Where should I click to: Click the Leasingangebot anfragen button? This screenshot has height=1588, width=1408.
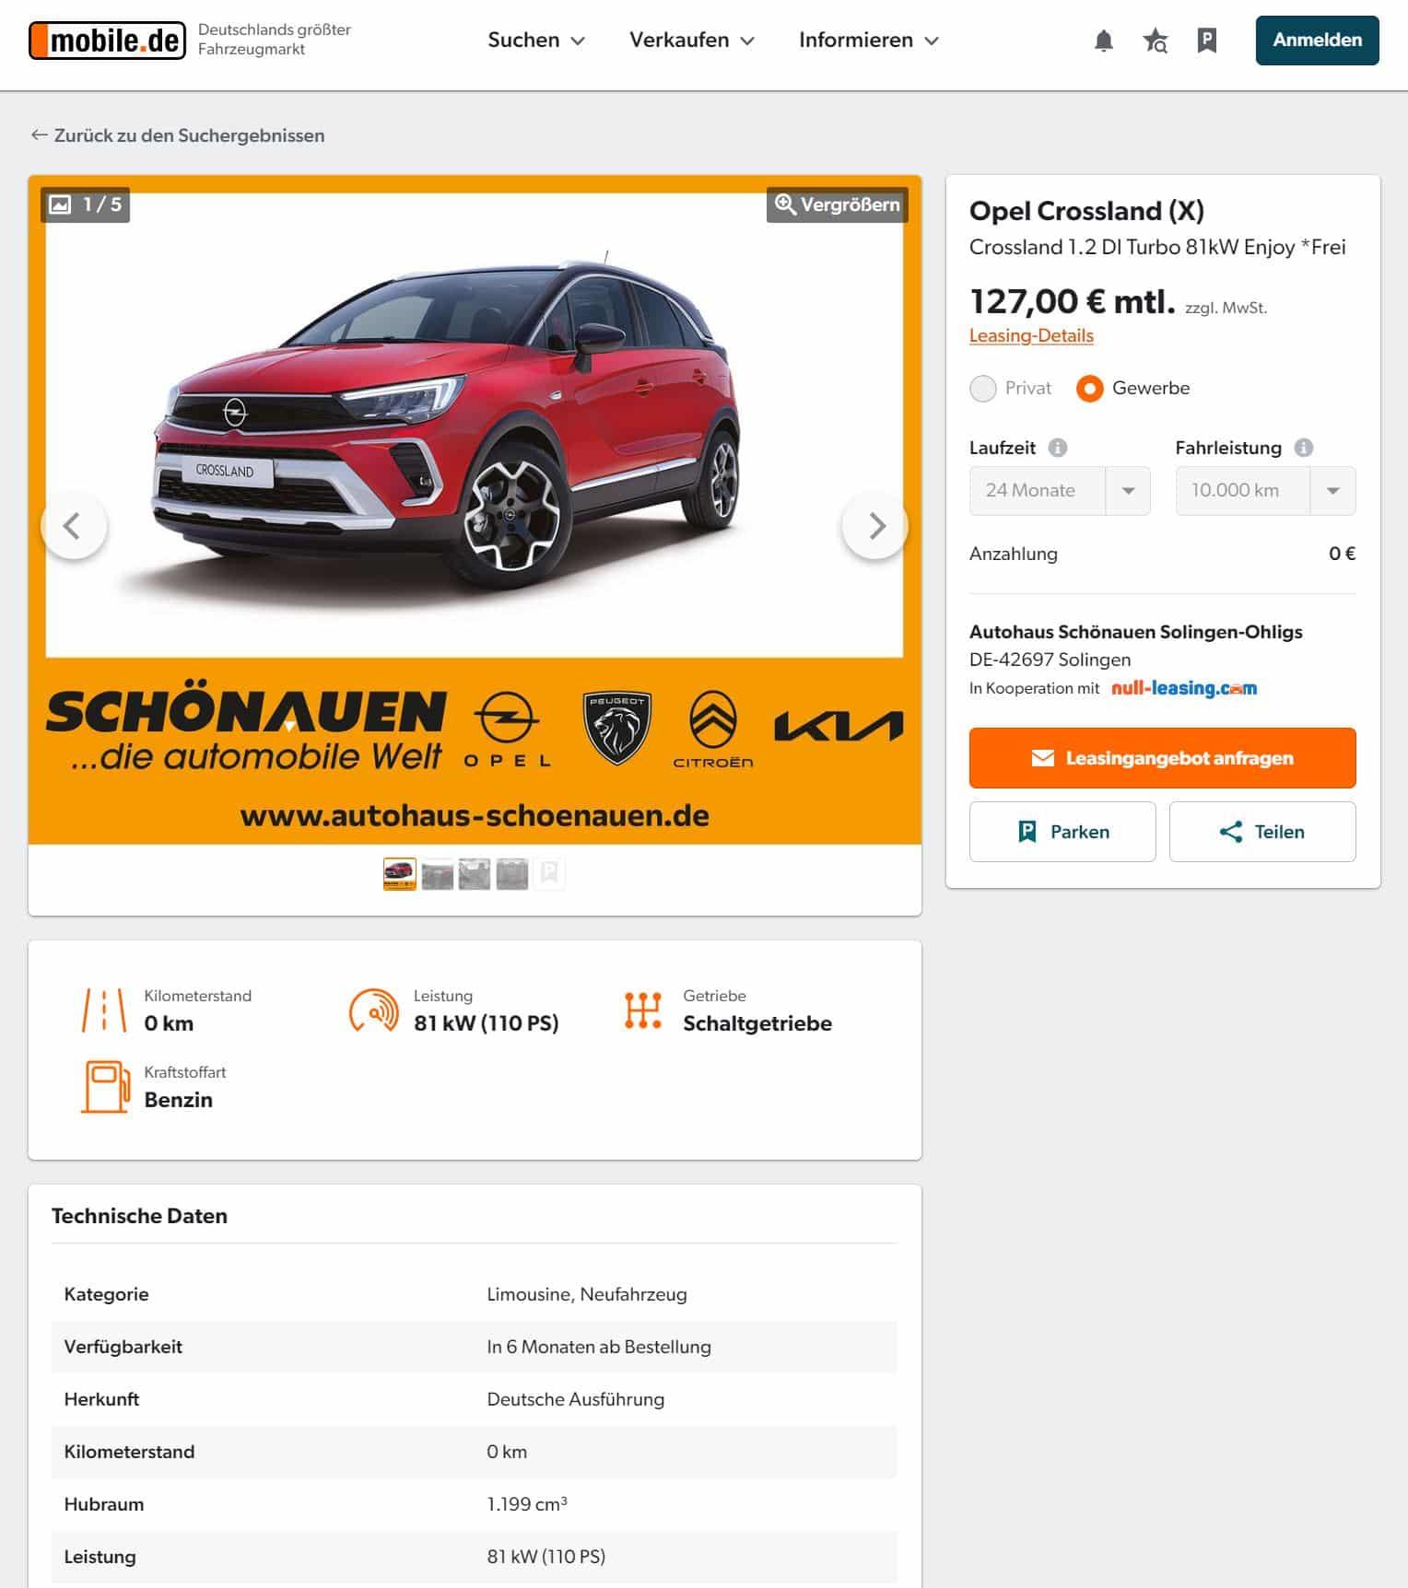[1162, 758]
